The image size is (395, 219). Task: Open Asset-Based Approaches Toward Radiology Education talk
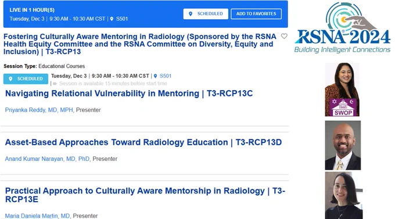(x=143, y=142)
